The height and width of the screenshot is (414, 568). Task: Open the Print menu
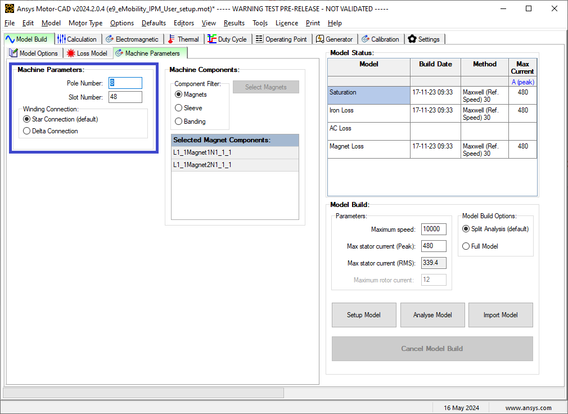pyautogui.click(x=313, y=23)
